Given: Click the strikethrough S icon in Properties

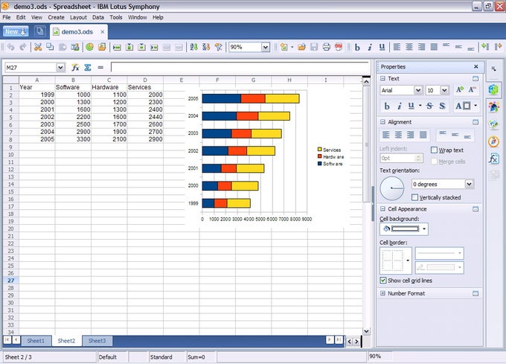Looking at the screenshot, I should click(429, 106).
